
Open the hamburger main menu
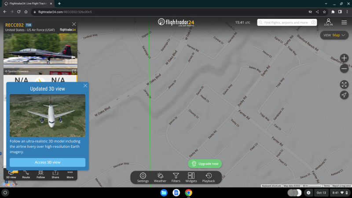(x=344, y=22)
